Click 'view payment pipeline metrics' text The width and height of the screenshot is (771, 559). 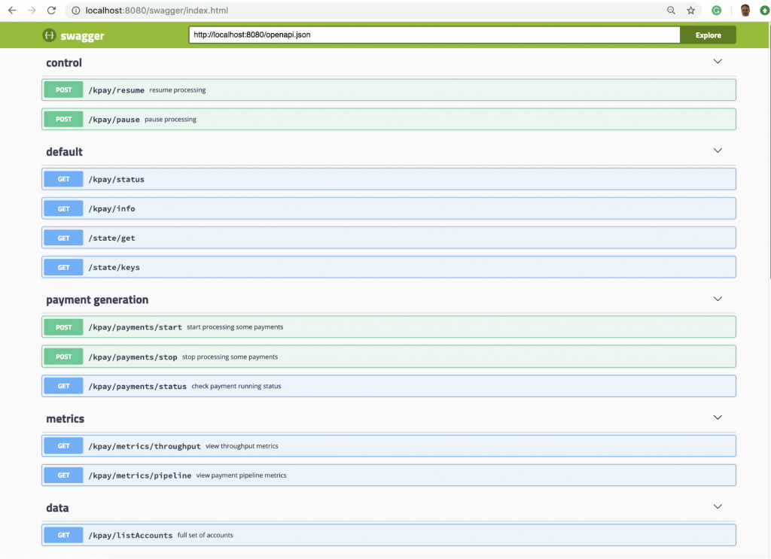[242, 475]
